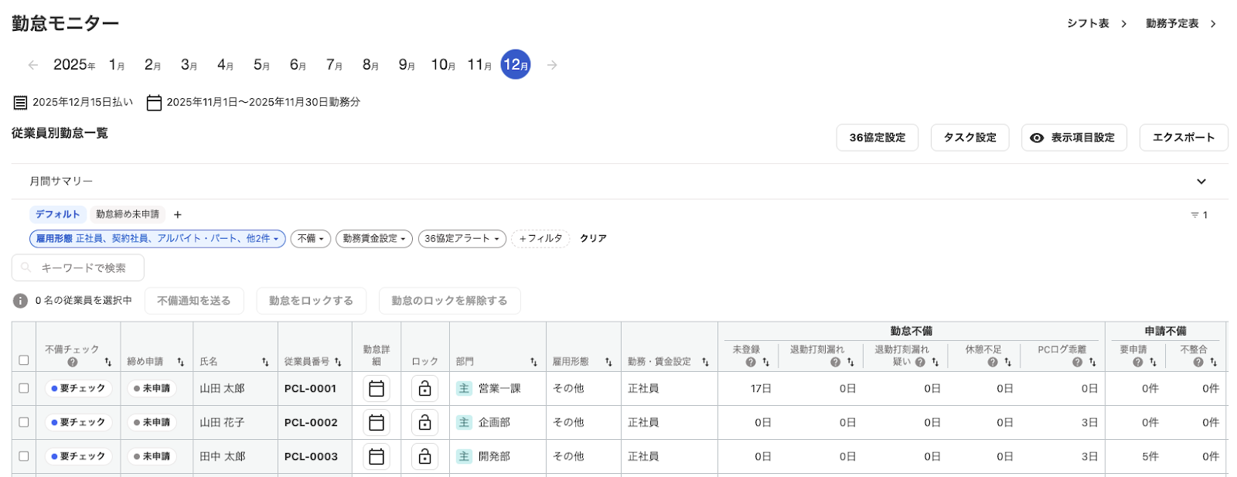Sort by 勤務・賃金設定 column

point(705,362)
